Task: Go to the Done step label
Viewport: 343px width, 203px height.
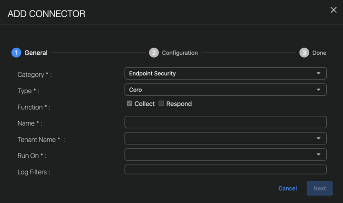Action: [319, 53]
